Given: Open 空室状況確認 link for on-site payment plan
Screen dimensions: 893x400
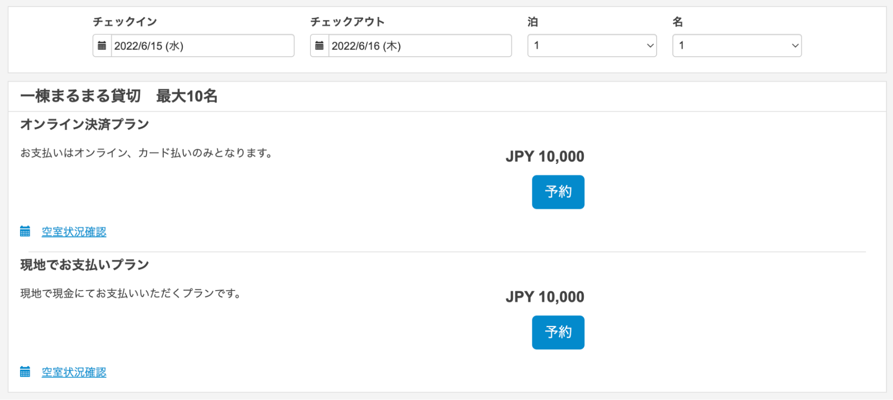Looking at the screenshot, I should (x=74, y=372).
